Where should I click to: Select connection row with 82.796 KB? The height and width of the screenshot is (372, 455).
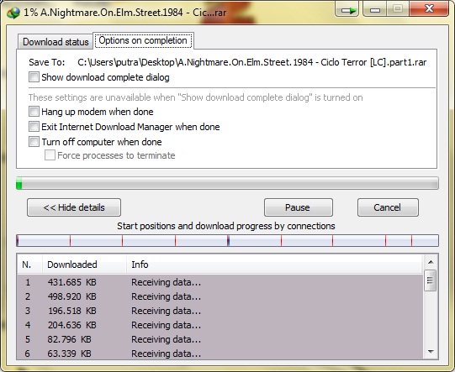tap(220, 339)
